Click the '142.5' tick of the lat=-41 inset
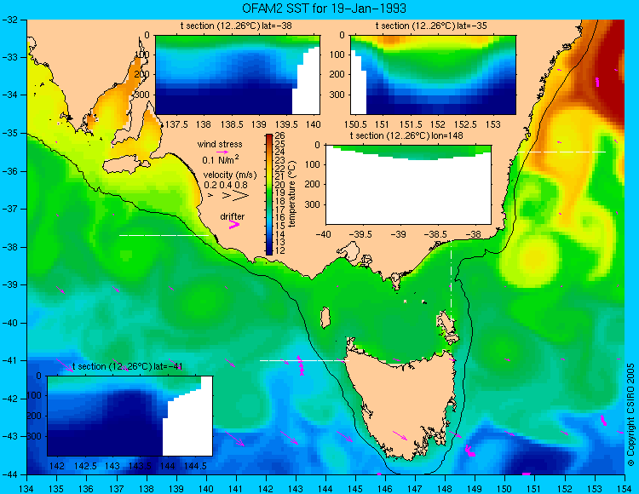Viewport: 639px width, 494px height. [84, 466]
